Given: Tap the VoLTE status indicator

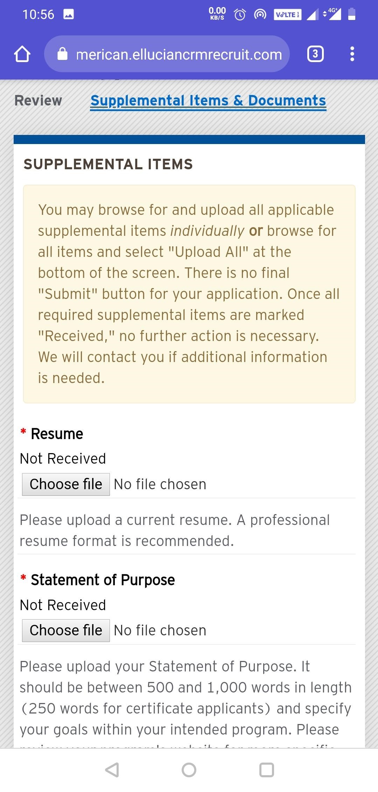Looking at the screenshot, I should coord(287,14).
